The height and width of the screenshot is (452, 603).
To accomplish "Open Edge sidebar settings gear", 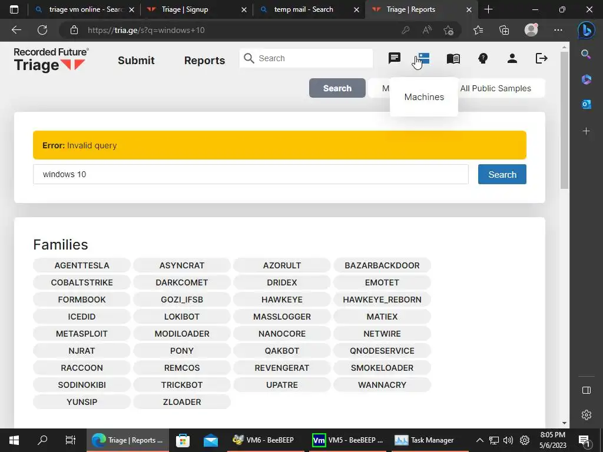I will 586,415.
